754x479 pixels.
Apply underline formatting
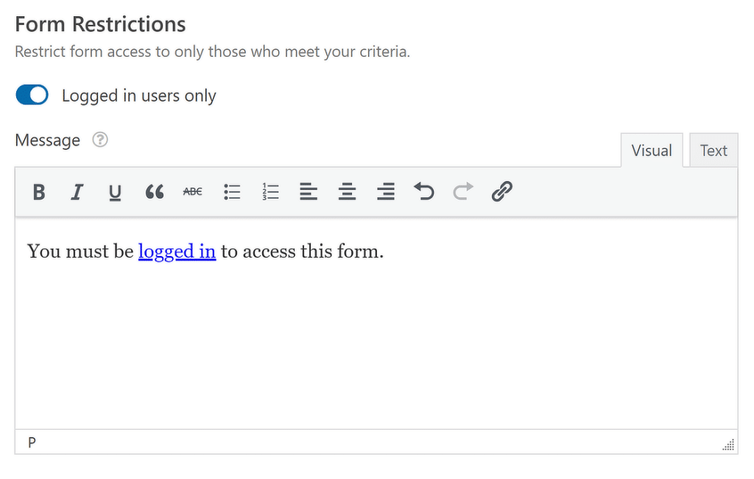pyautogui.click(x=115, y=192)
